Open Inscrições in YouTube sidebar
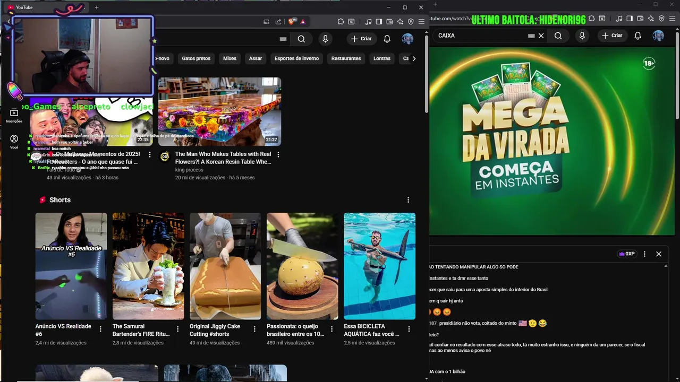The height and width of the screenshot is (382, 680). [14, 116]
